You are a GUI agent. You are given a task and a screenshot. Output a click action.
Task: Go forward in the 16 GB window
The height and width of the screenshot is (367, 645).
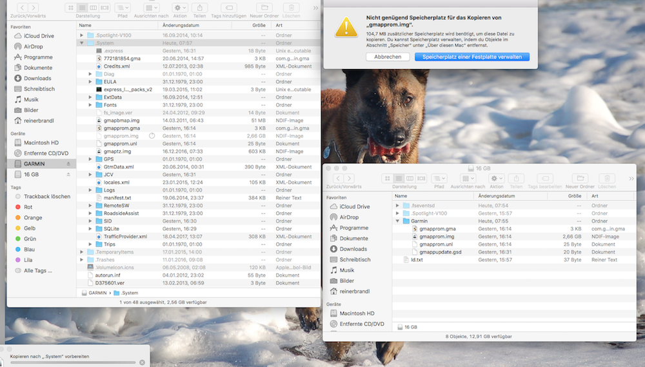pos(349,178)
